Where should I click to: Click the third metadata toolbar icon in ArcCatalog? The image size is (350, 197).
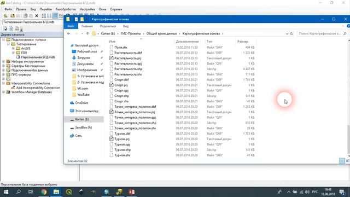coord(17,28)
